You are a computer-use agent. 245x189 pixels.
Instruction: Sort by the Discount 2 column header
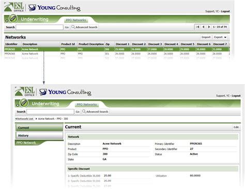point(139,44)
